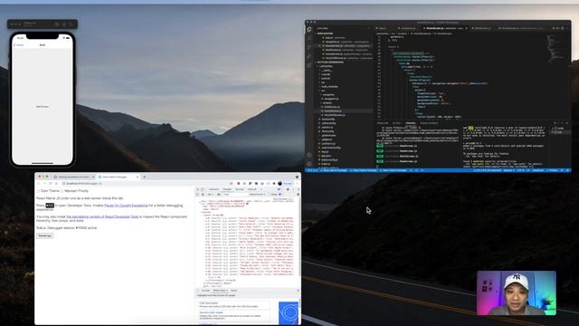Open the console context 'top' dropdown
The height and width of the screenshot is (326, 579).
coord(210,194)
